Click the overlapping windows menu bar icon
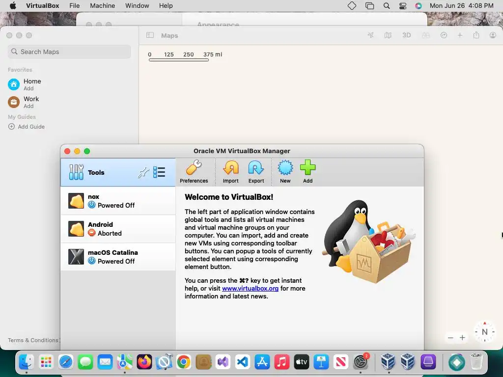Screen dimensions: 503x377 tap(369, 6)
